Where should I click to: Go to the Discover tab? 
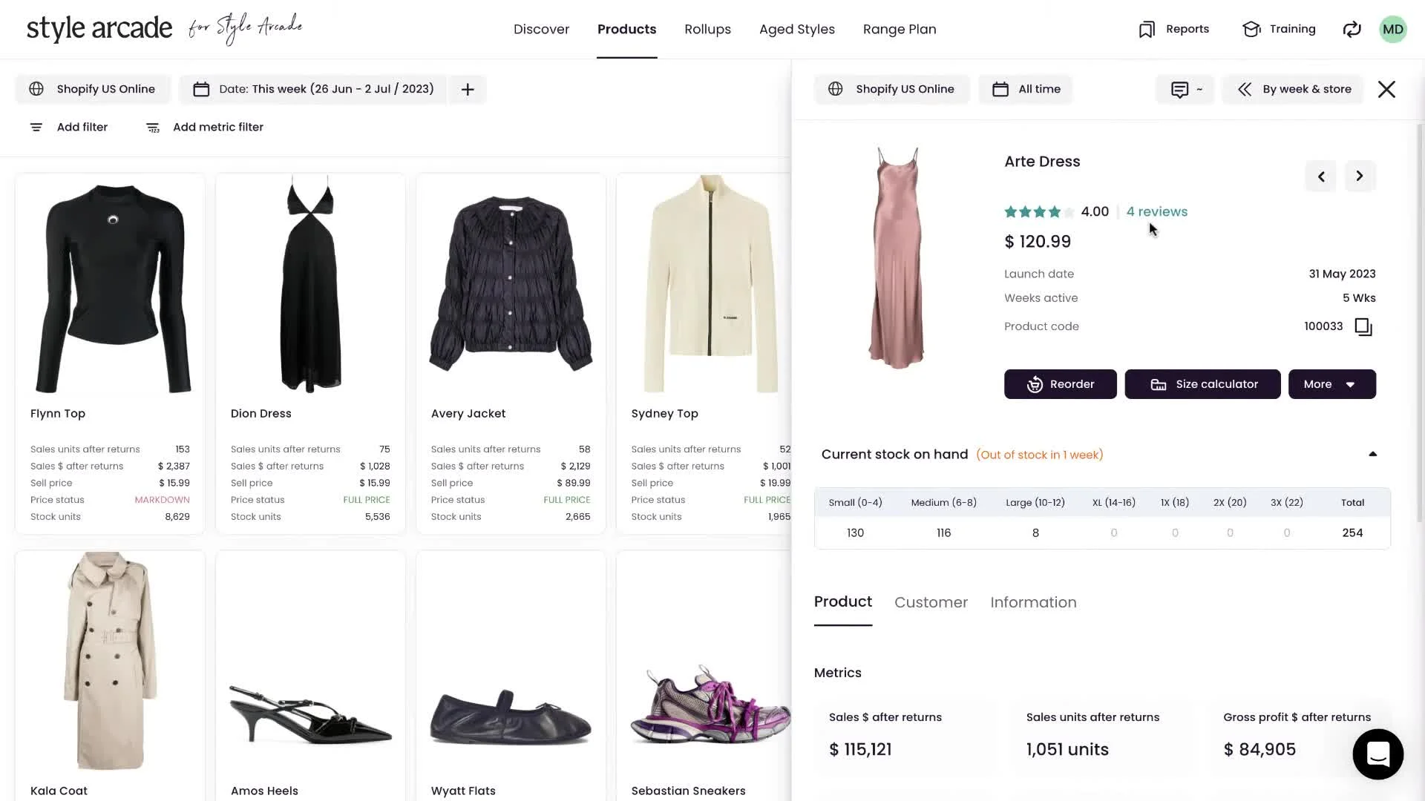[x=541, y=30]
